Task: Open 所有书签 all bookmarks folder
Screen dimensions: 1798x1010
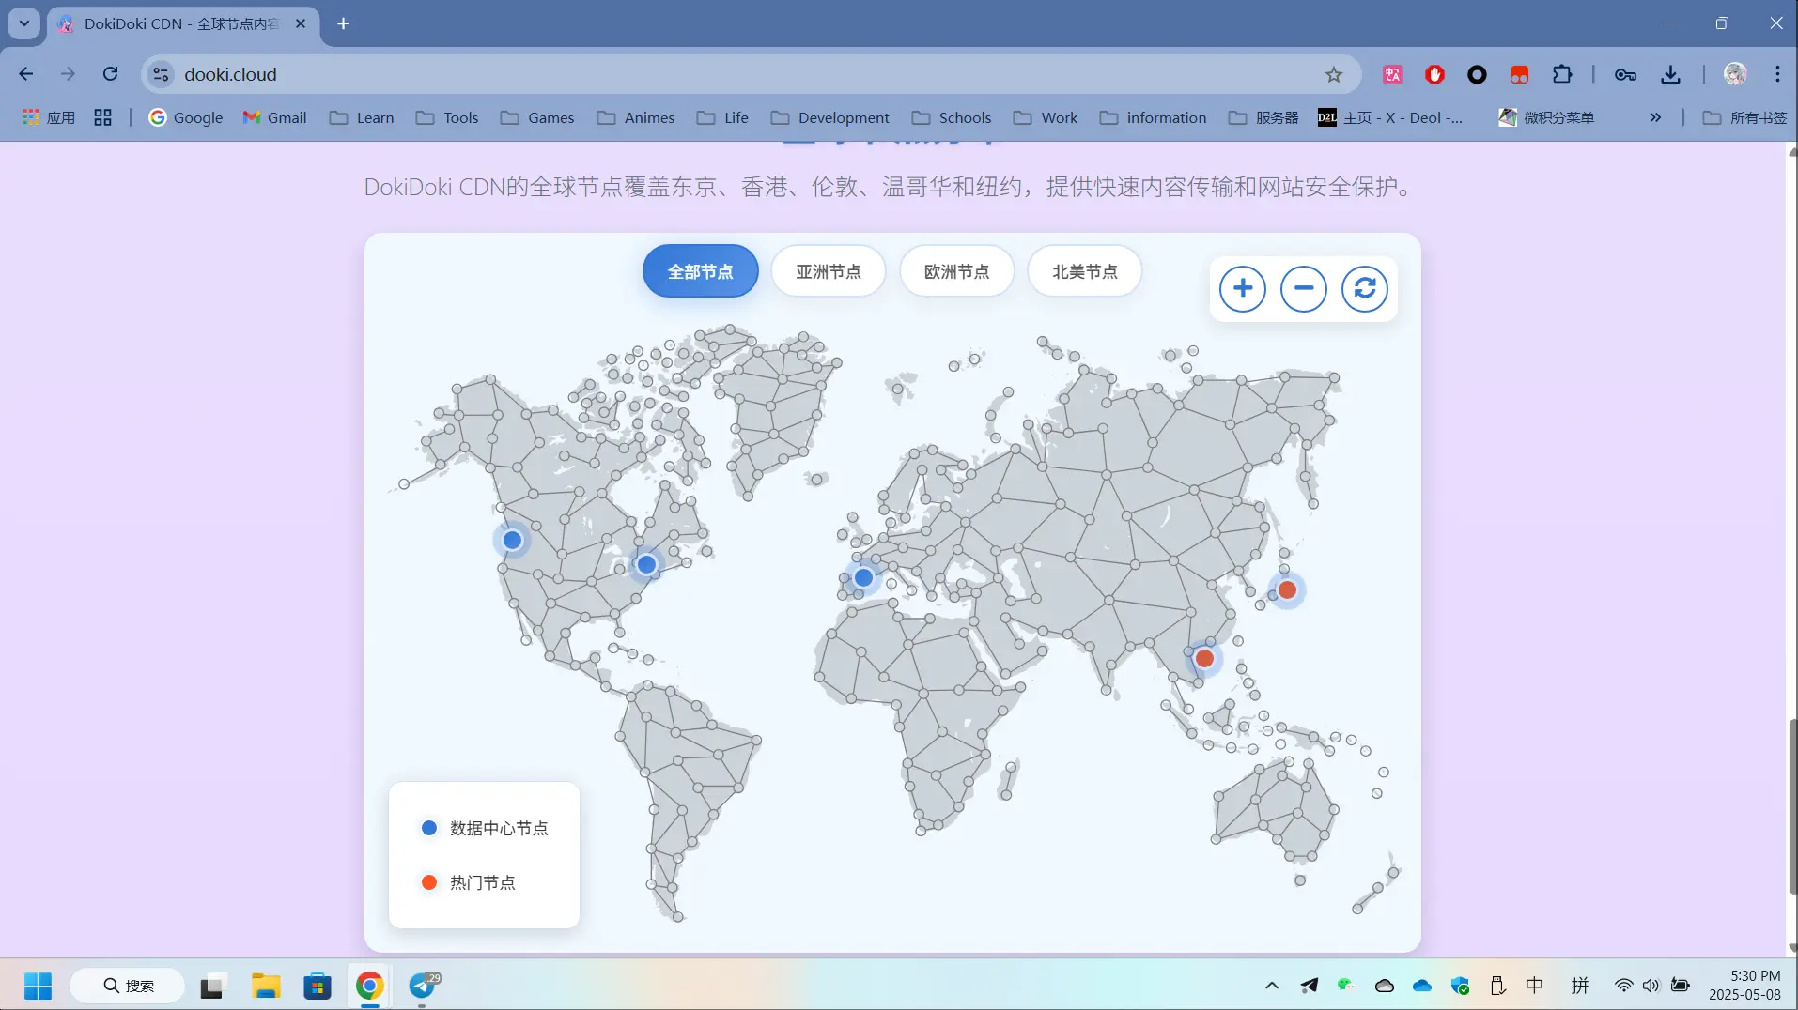Action: [x=1744, y=117]
